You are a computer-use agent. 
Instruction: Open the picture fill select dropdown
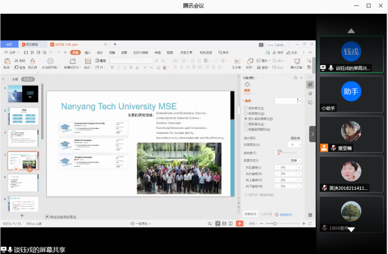pyautogui.click(x=295, y=138)
